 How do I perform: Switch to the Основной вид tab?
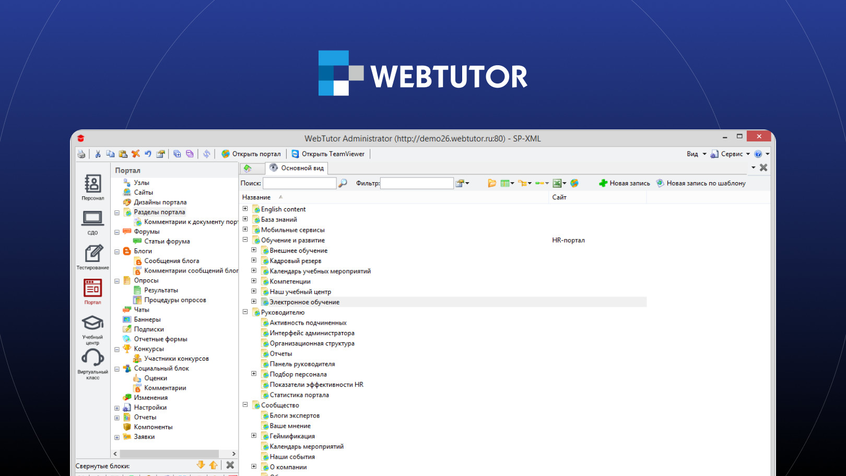[x=297, y=168]
